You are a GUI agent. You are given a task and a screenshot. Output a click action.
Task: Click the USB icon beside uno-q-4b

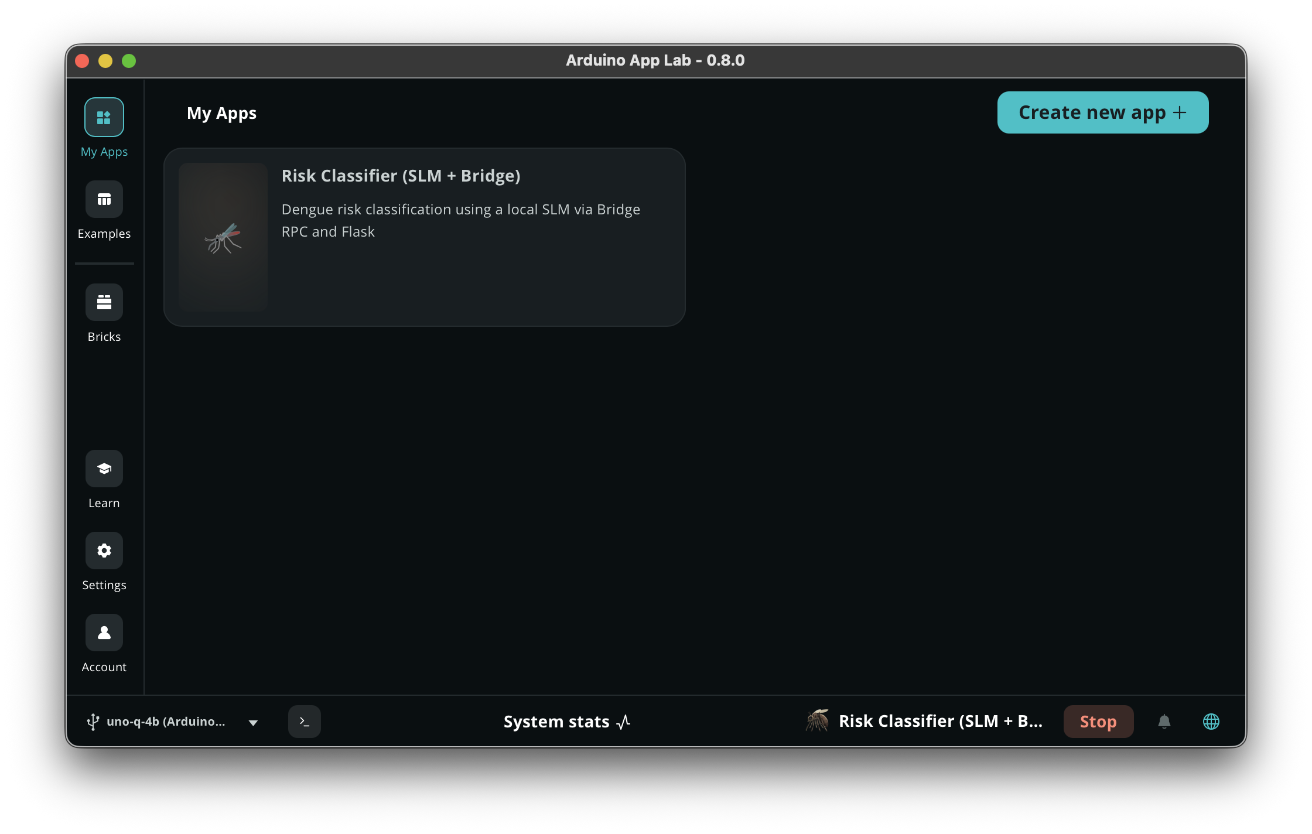(93, 722)
